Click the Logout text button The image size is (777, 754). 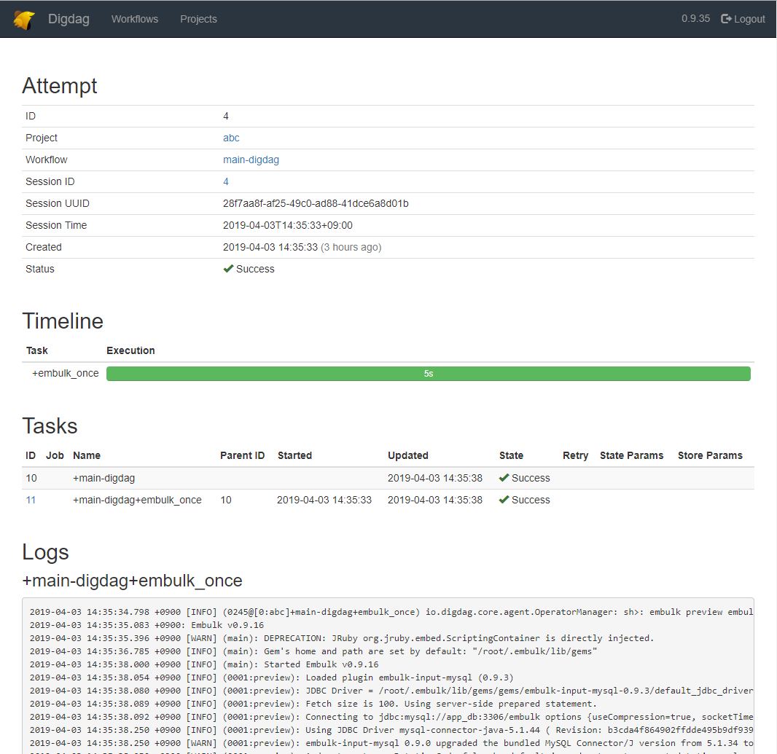pyautogui.click(x=749, y=19)
